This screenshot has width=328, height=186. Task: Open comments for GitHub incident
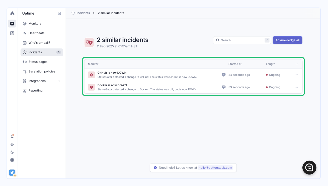pyautogui.click(x=223, y=75)
